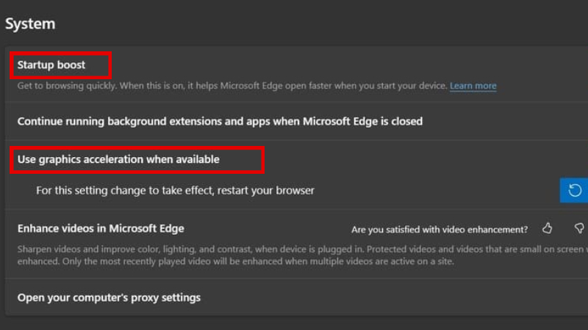This screenshot has height=330, width=588.
Task: Open the Learn more link
Action: [x=473, y=86]
